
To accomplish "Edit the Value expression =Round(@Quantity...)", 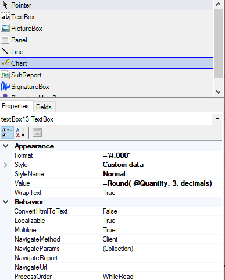I will pyautogui.click(x=161, y=183).
